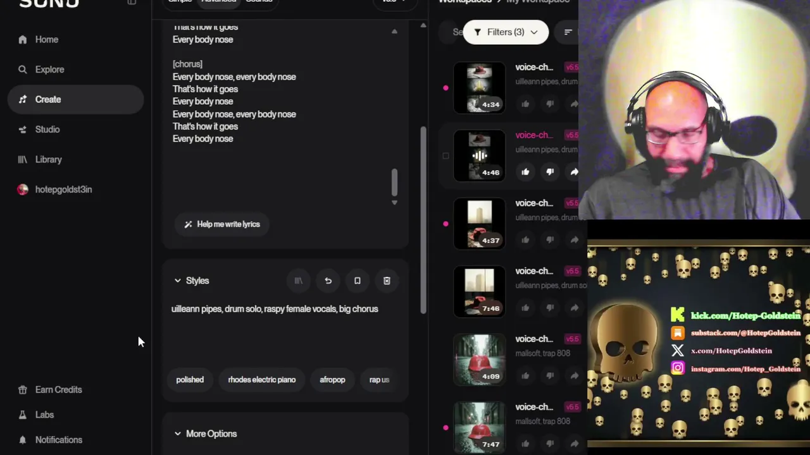Play the 7:46 song thumbnail
810x455 pixels.
click(x=480, y=291)
